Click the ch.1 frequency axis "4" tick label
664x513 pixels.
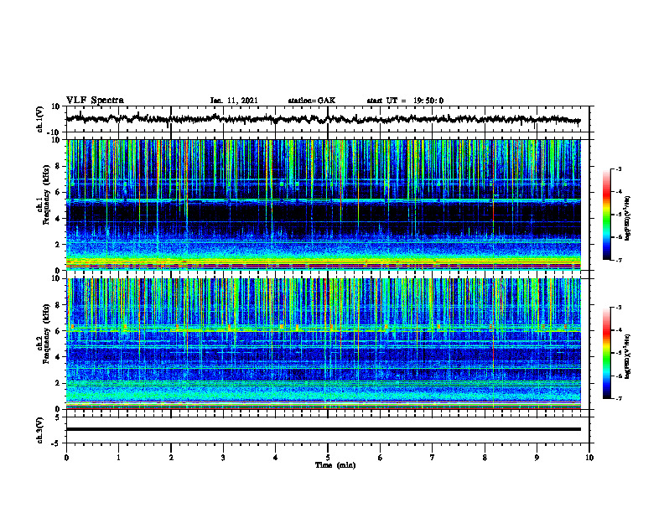(58, 219)
